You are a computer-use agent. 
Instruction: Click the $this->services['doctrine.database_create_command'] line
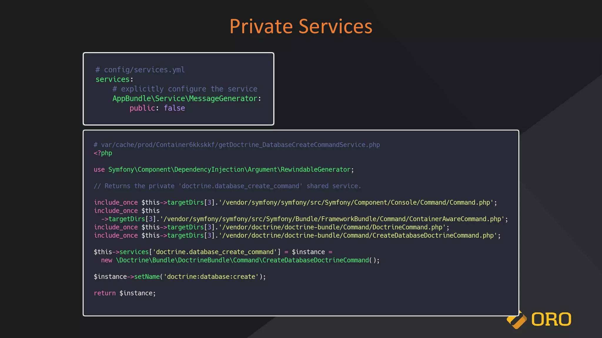[213, 252]
